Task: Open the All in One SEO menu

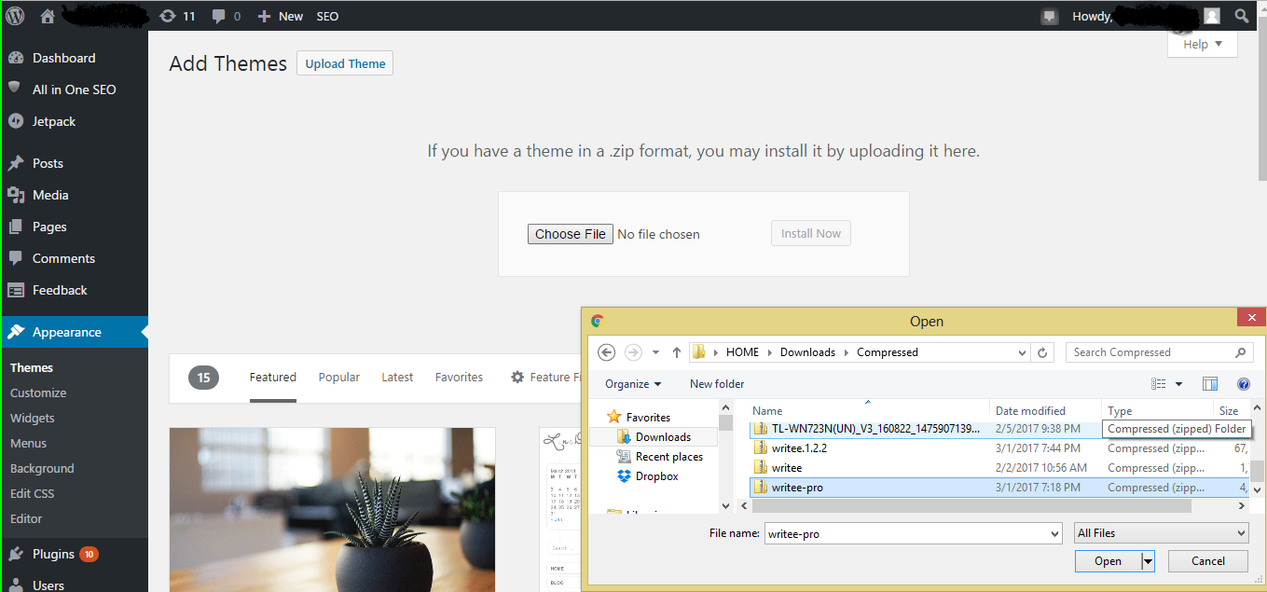Action: (74, 89)
